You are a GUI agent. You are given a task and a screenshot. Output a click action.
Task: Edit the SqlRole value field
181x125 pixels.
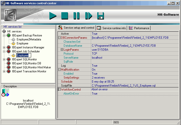pyautogui.click(x=135, y=62)
